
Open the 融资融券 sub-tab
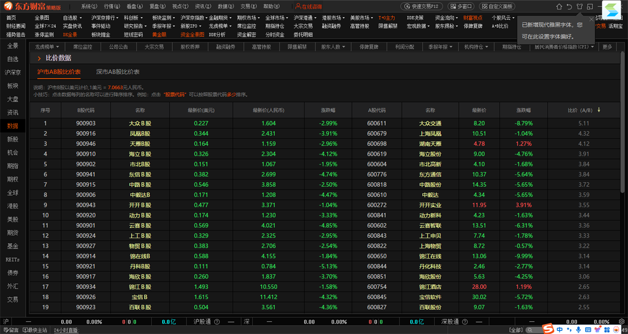click(225, 47)
